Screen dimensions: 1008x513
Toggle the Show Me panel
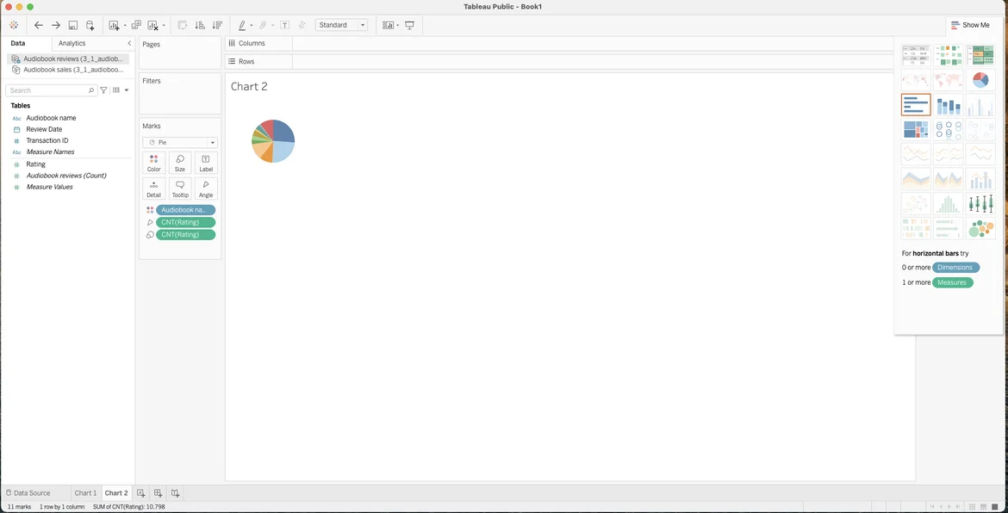click(x=970, y=26)
